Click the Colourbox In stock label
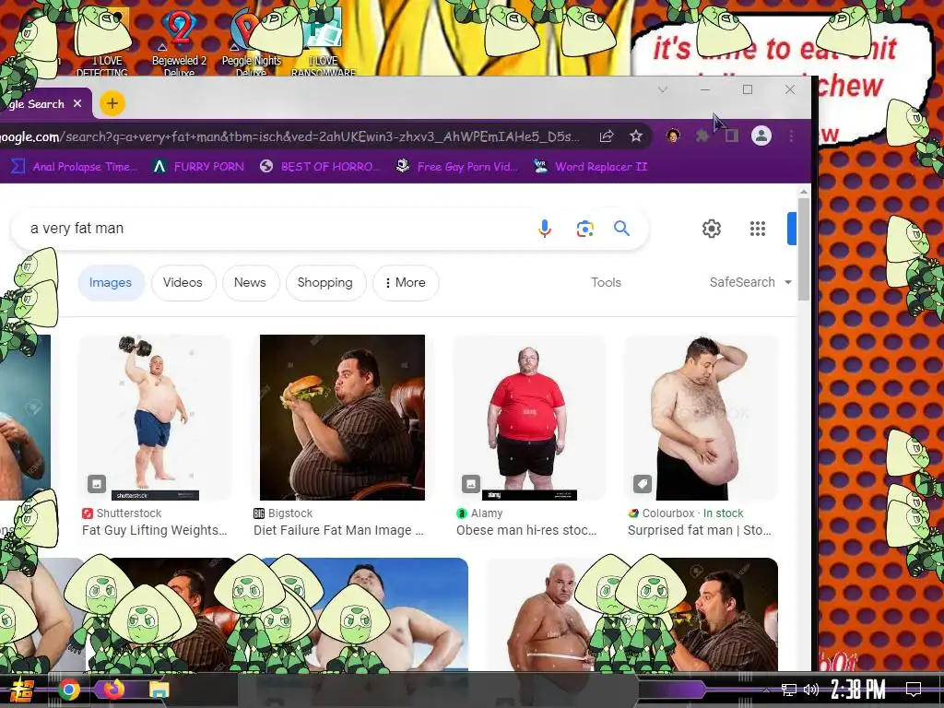 686,513
